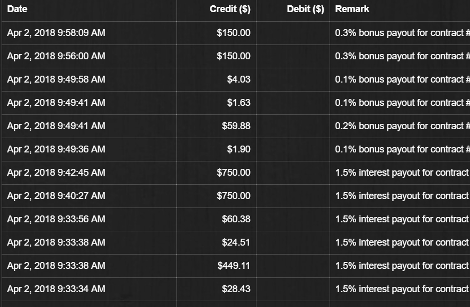The image size is (470, 307).
Task: Click the Remark column header
Action: tap(352, 9)
